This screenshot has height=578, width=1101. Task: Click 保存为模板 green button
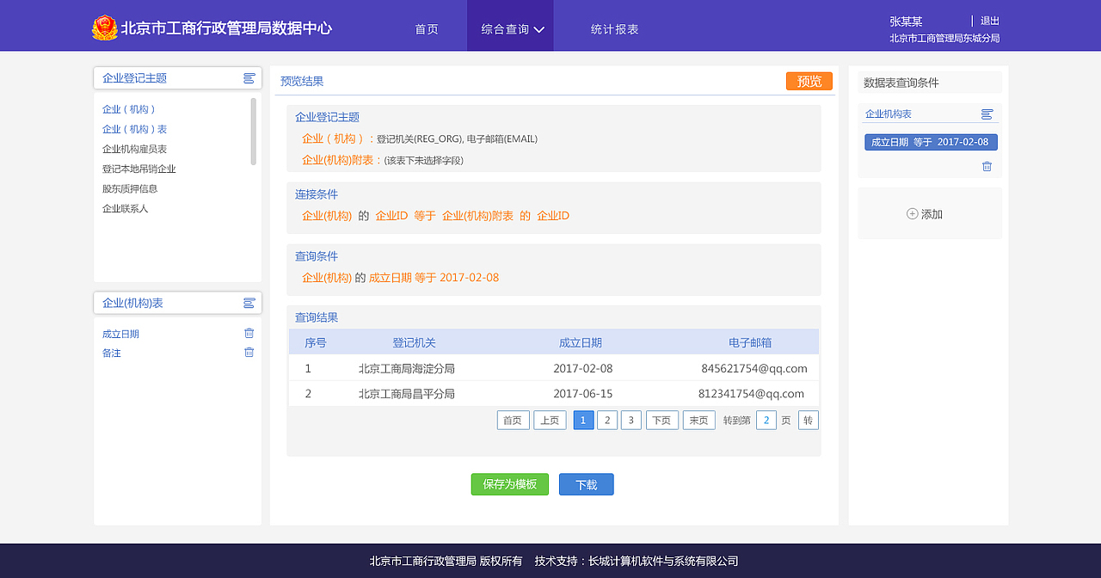(x=510, y=484)
